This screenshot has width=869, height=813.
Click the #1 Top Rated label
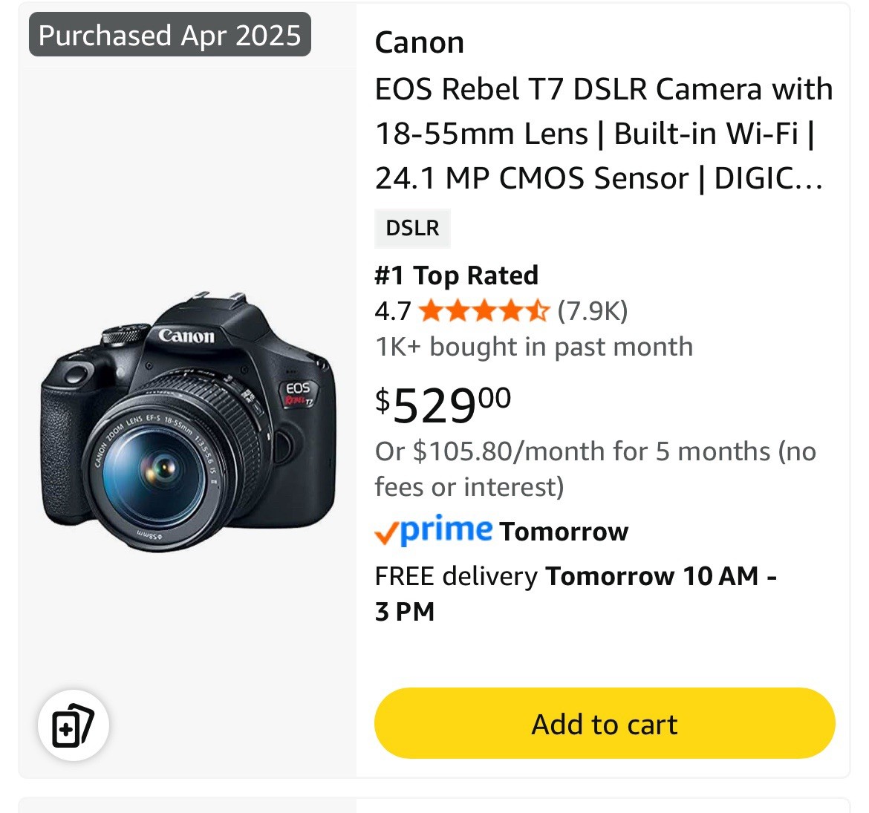[456, 275]
